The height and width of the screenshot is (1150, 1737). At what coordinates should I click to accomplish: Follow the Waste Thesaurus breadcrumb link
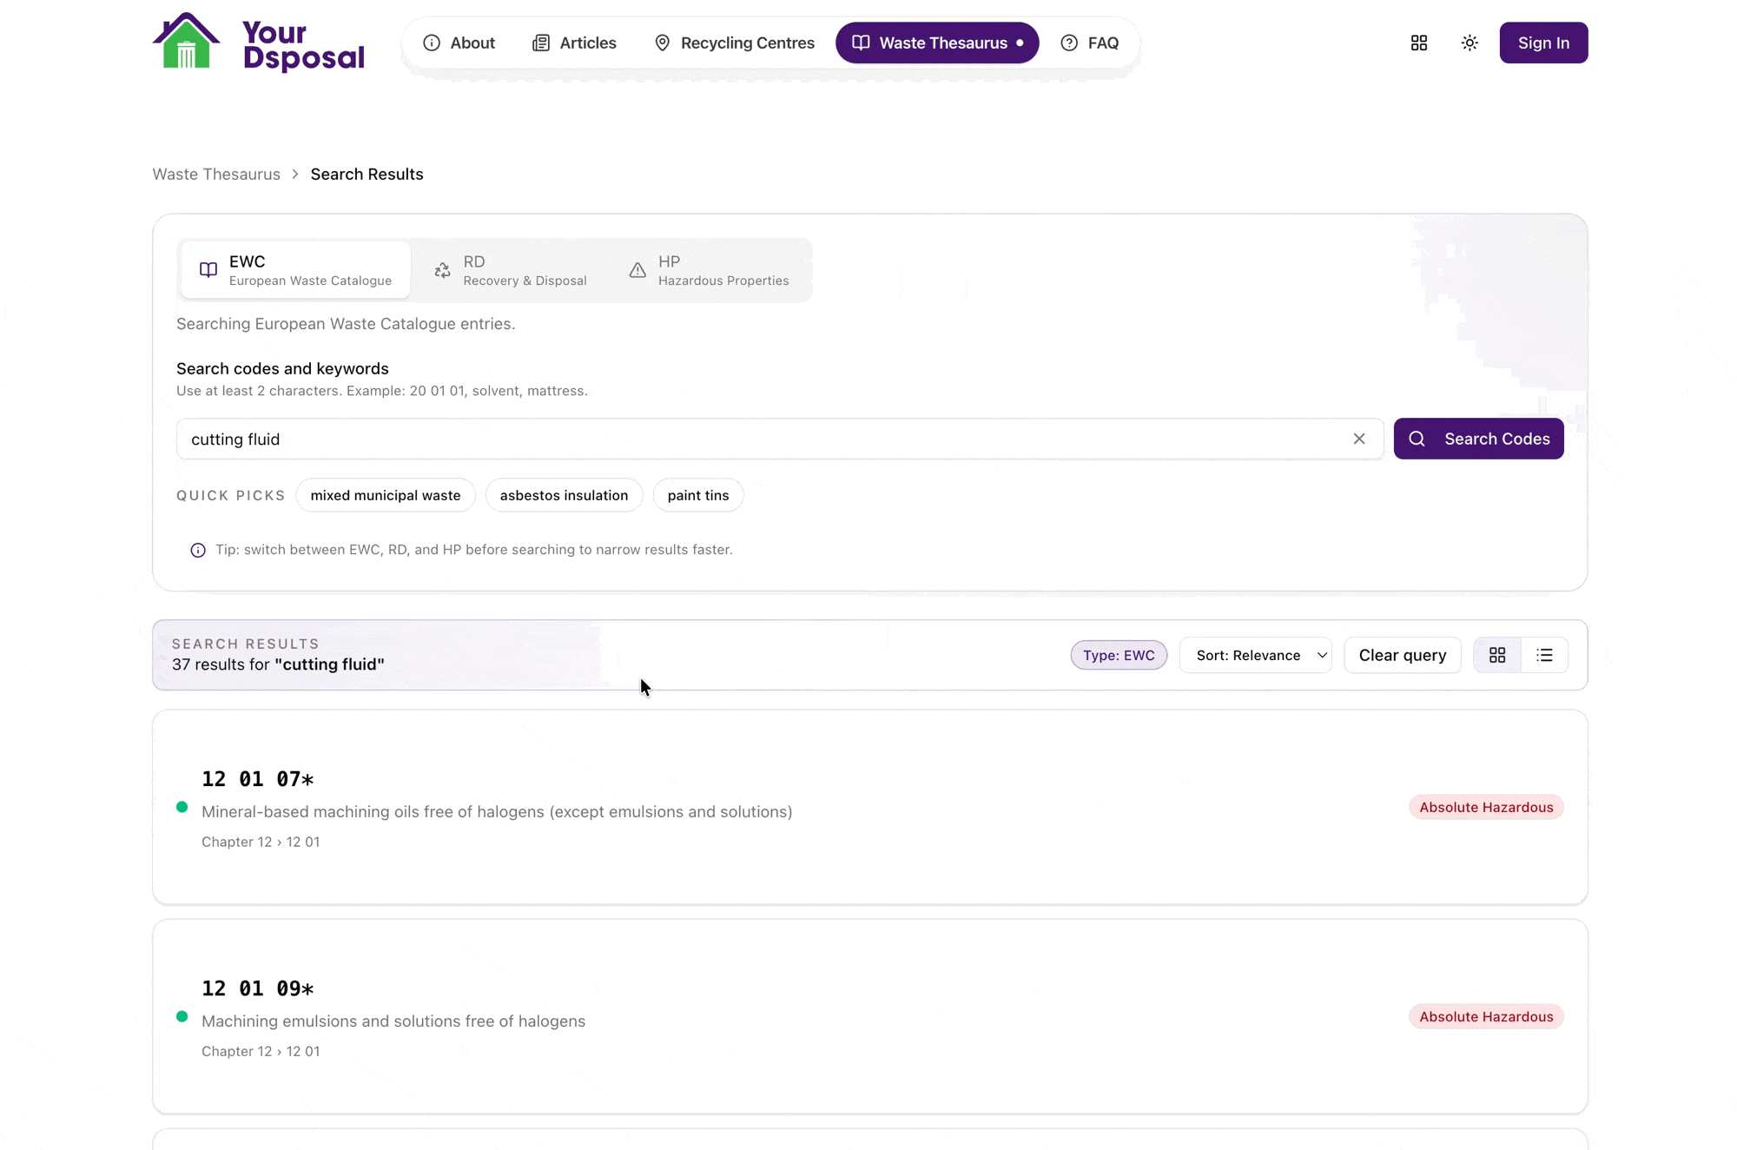point(216,174)
